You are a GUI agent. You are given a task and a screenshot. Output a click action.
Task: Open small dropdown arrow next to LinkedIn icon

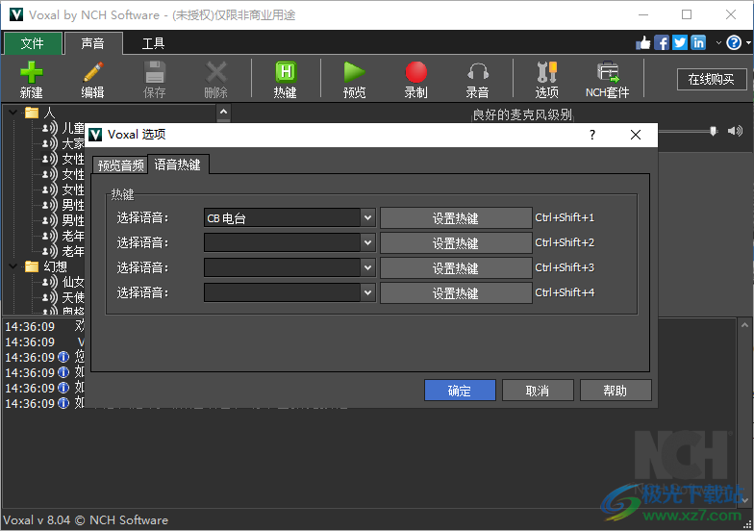(718, 42)
